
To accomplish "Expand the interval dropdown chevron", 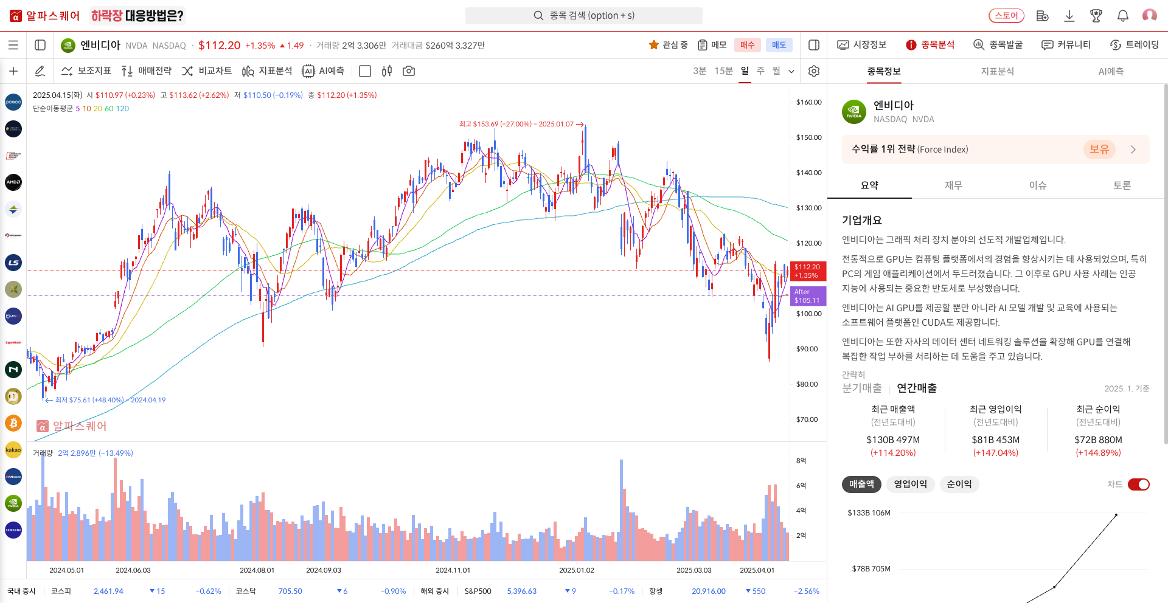I will click(x=791, y=71).
